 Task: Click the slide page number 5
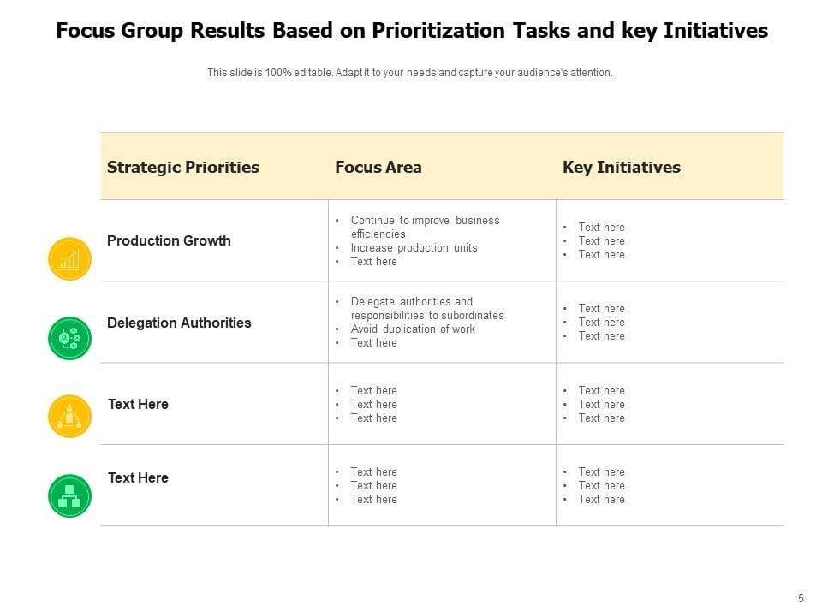(x=801, y=599)
